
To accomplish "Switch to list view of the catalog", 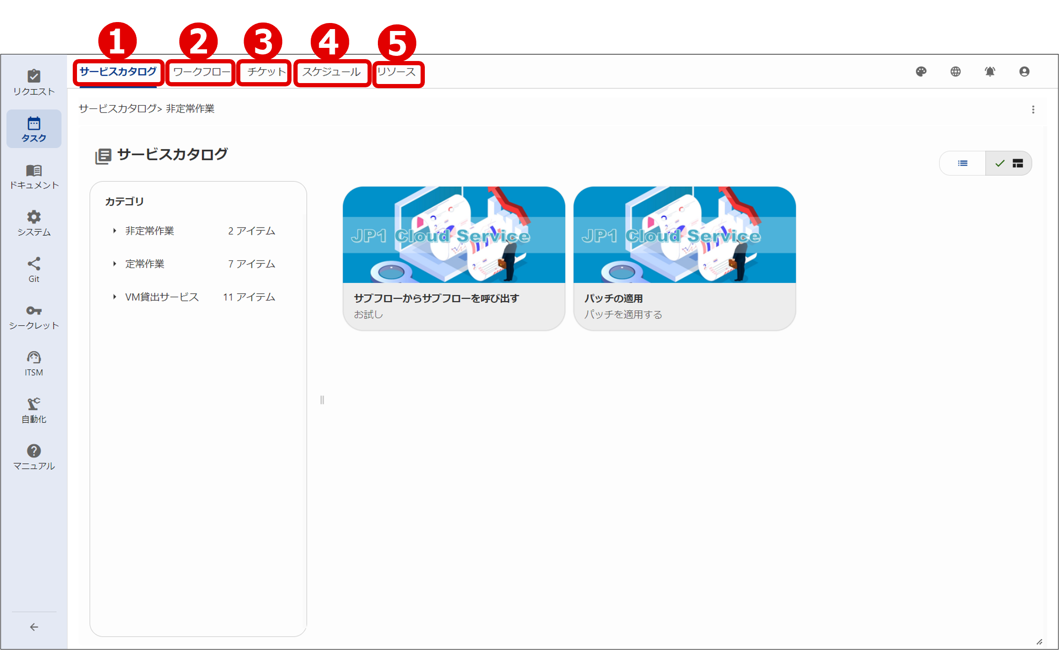I will [x=962, y=163].
